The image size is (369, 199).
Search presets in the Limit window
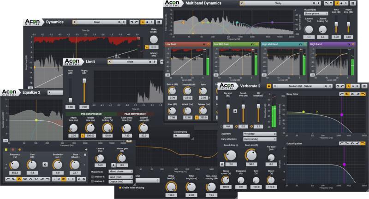150,62
